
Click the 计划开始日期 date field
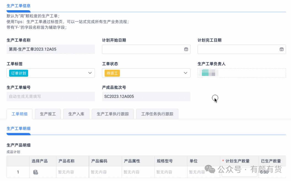click(x=142, y=49)
